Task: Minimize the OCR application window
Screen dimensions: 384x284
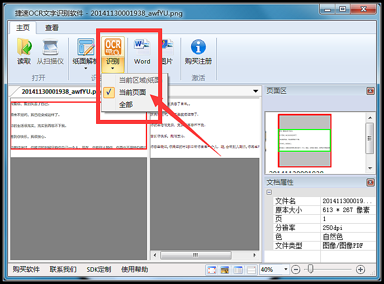Action: (328, 9)
